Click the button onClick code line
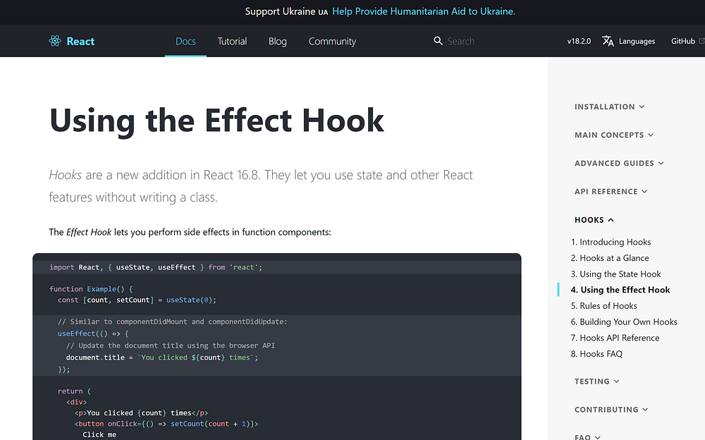Image resolution: width=705 pixels, height=440 pixels. tap(166, 424)
